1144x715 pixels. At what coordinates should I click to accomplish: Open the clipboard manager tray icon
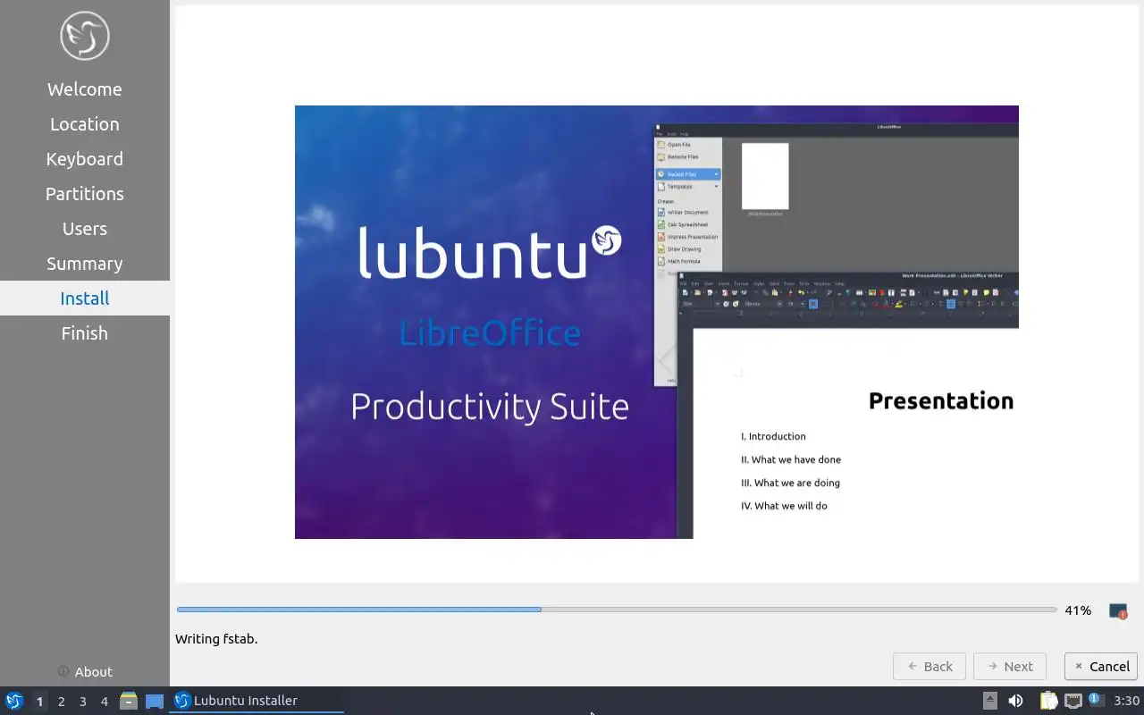(1048, 701)
